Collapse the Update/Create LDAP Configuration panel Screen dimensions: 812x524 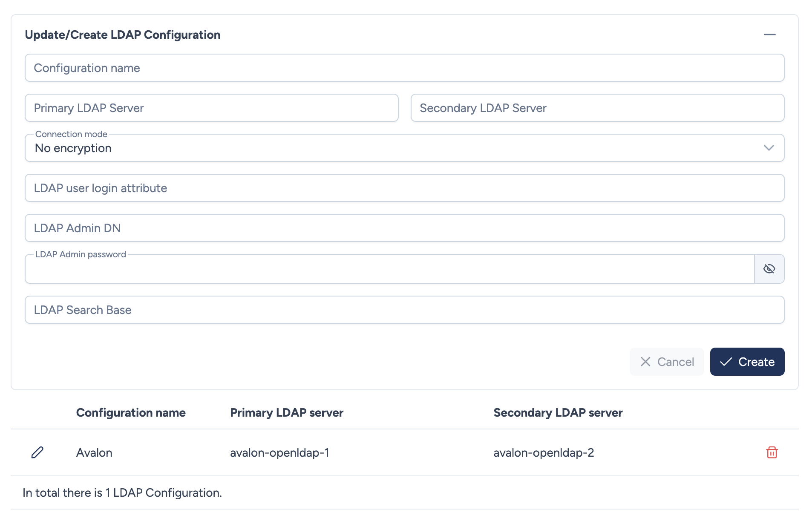tap(769, 35)
